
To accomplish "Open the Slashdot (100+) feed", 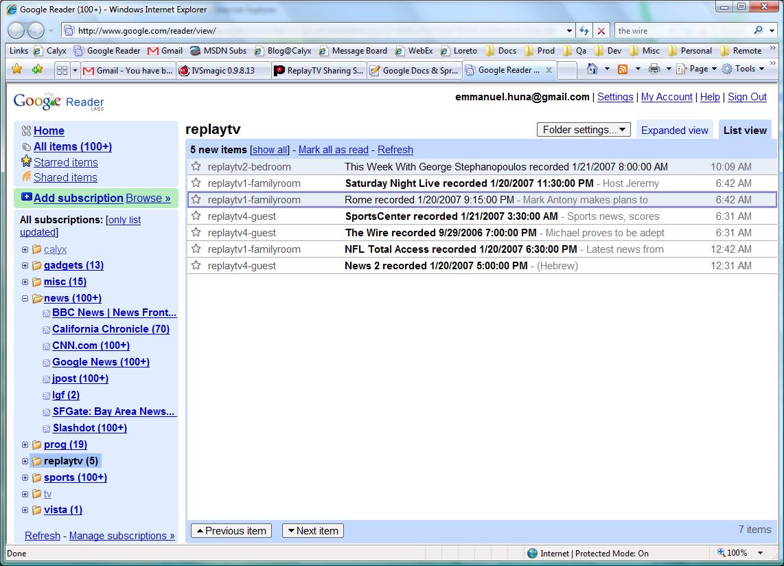I will coord(89,428).
